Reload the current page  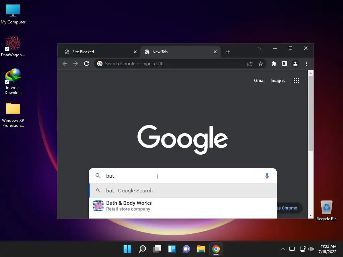click(x=86, y=64)
